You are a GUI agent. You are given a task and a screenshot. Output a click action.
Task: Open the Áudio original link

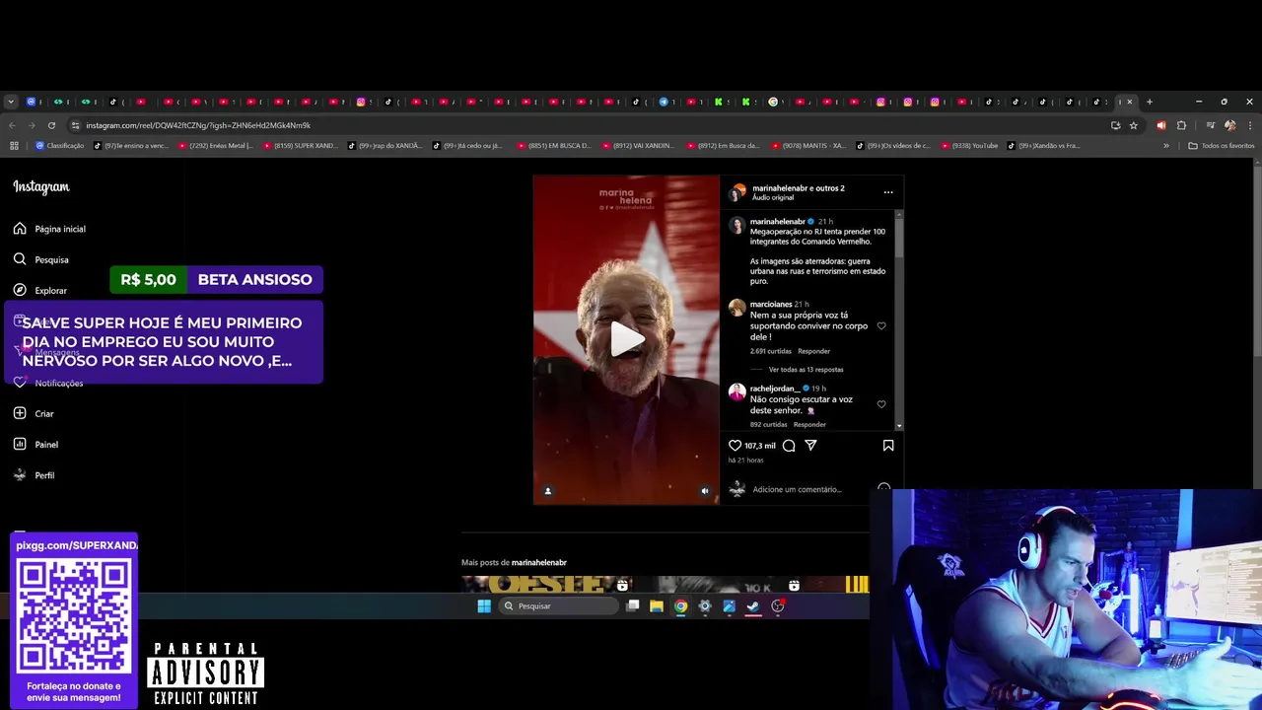(773, 197)
